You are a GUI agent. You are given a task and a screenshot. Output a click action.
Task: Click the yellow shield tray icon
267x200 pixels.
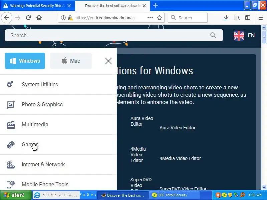pyautogui.click(x=230, y=195)
